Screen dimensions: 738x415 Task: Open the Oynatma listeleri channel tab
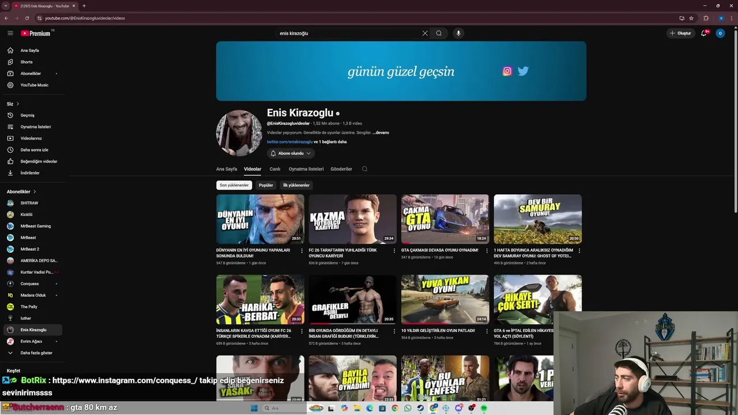[306, 169]
